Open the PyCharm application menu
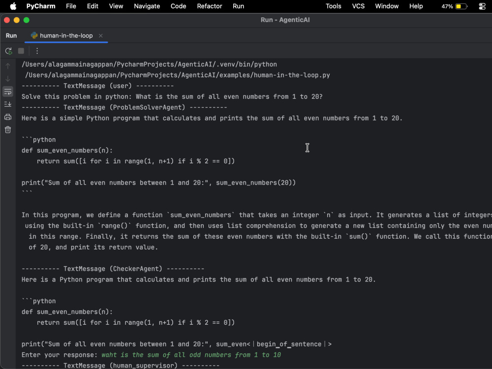 pos(41,6)
